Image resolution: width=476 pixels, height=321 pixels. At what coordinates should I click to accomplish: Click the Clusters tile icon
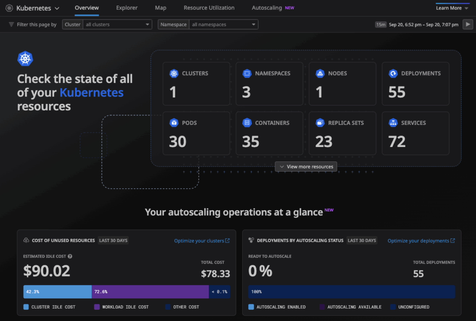(x=174, y=73)
